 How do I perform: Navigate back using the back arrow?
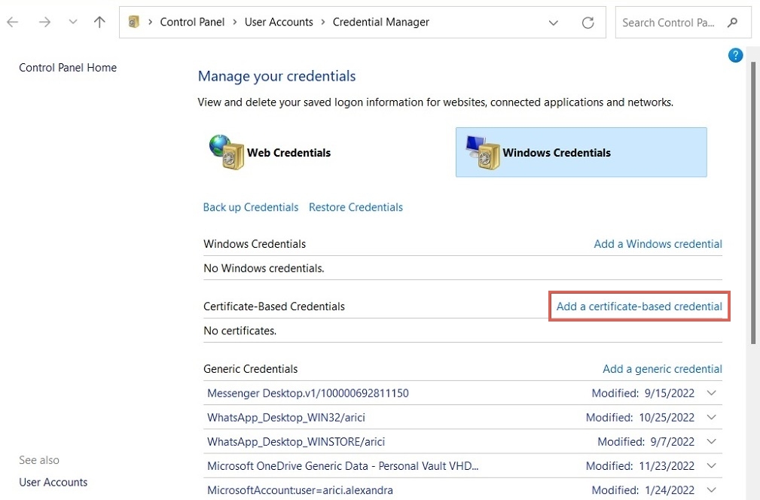[x=12, y=22]
